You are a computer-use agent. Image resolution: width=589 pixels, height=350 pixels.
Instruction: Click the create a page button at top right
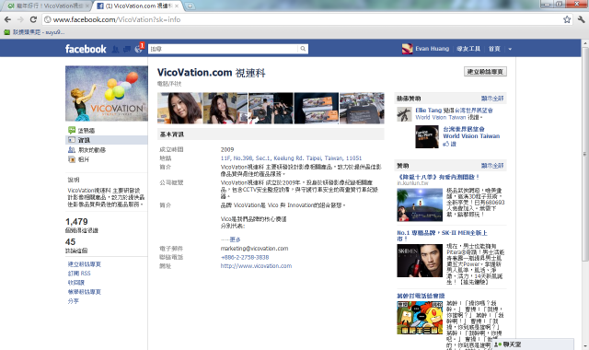tap(485, 72)
